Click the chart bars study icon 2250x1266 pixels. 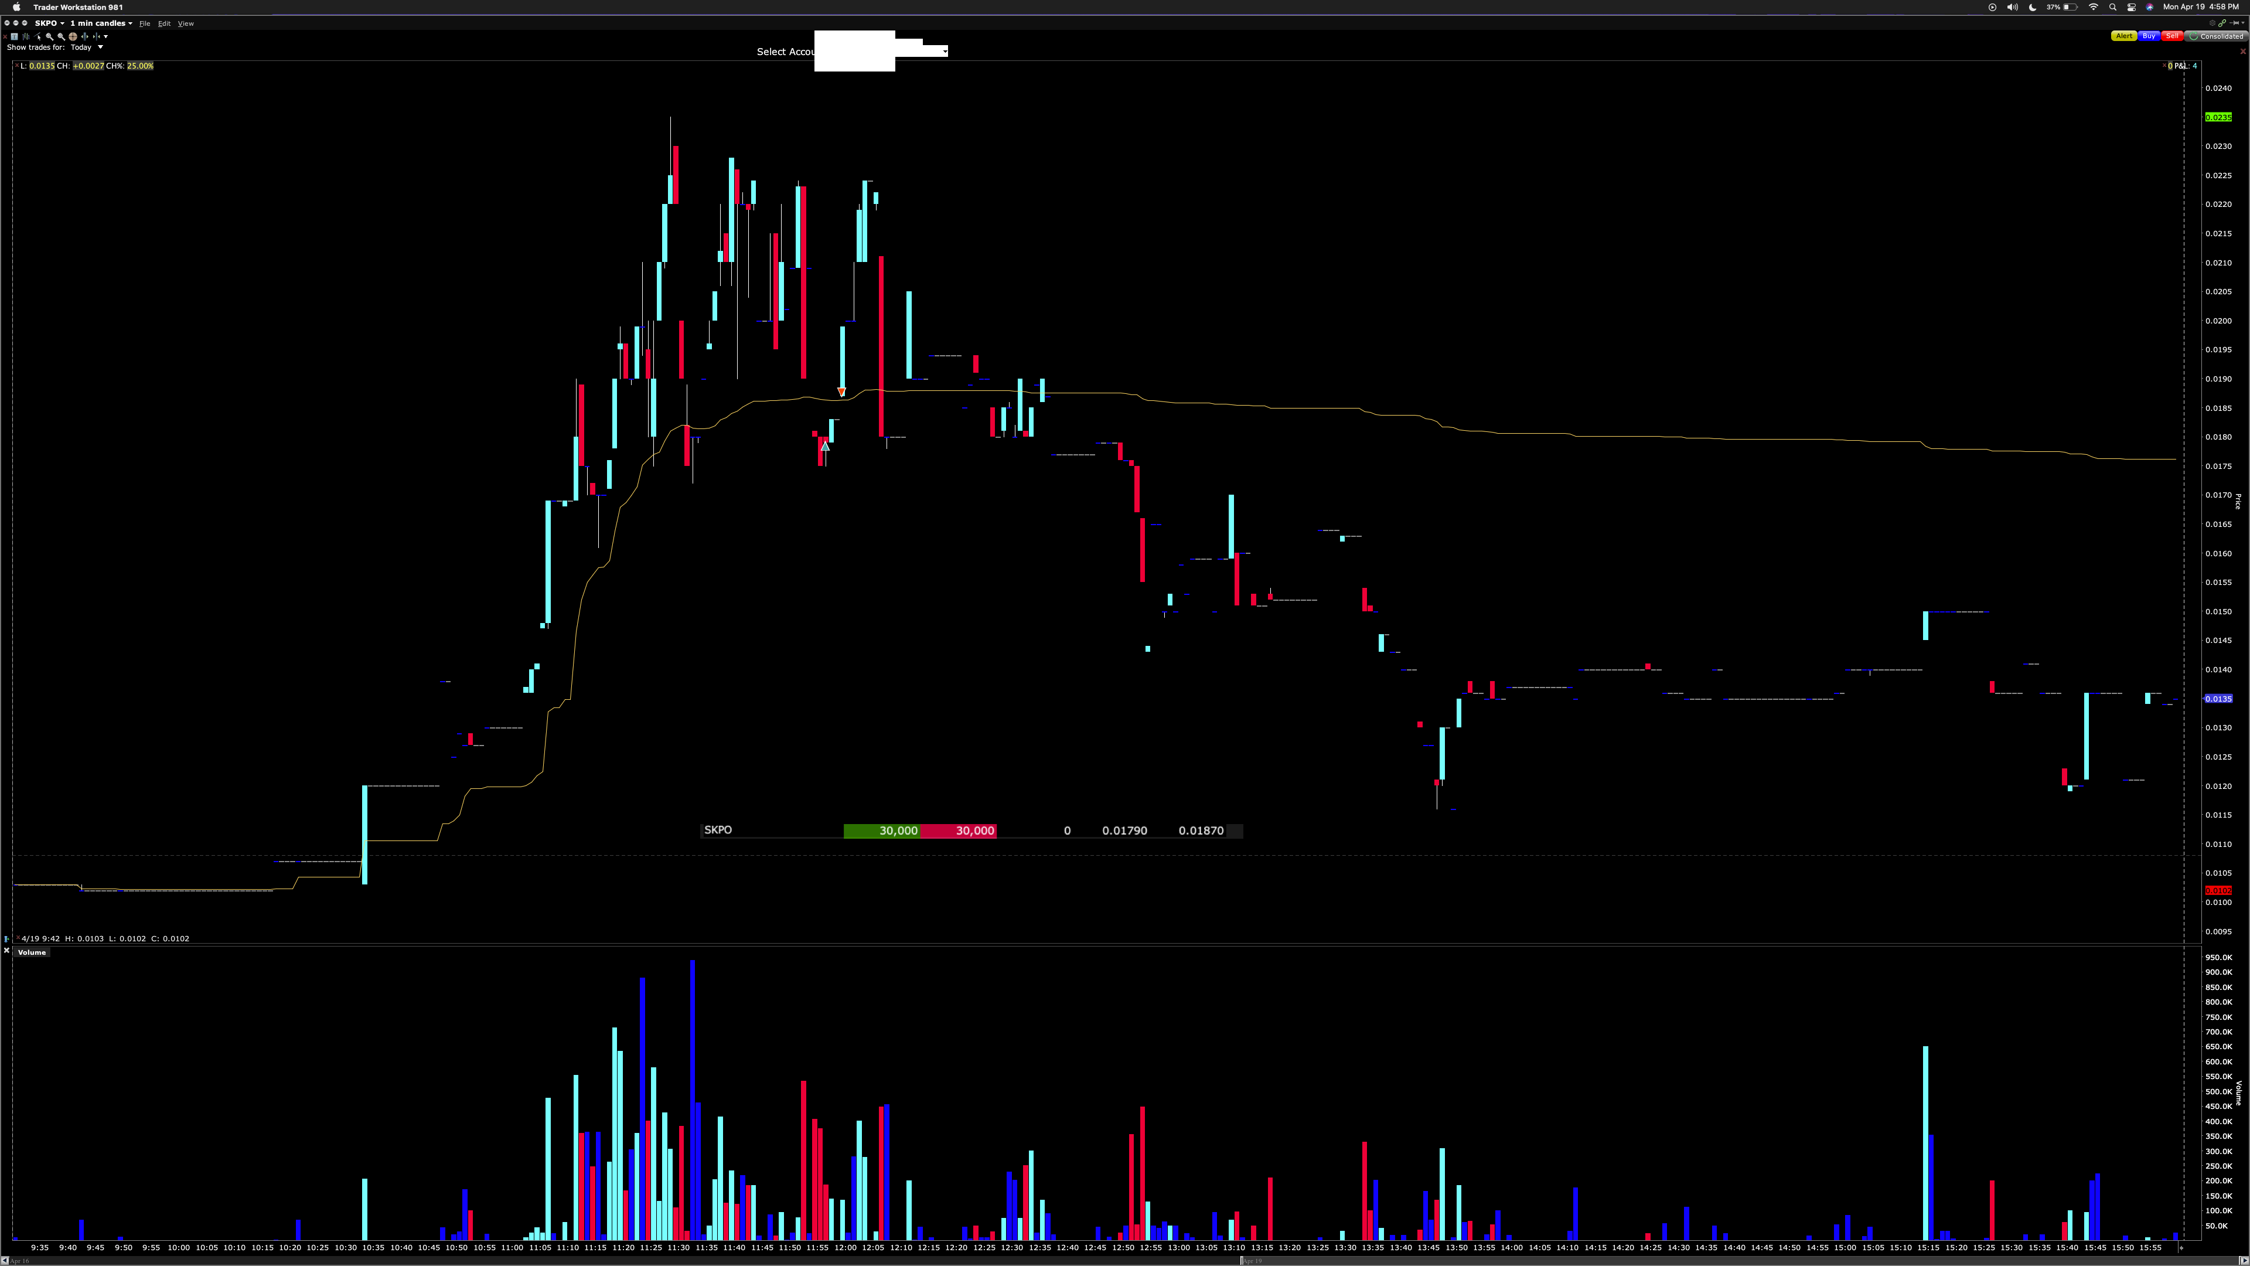[x=26, y=37]
